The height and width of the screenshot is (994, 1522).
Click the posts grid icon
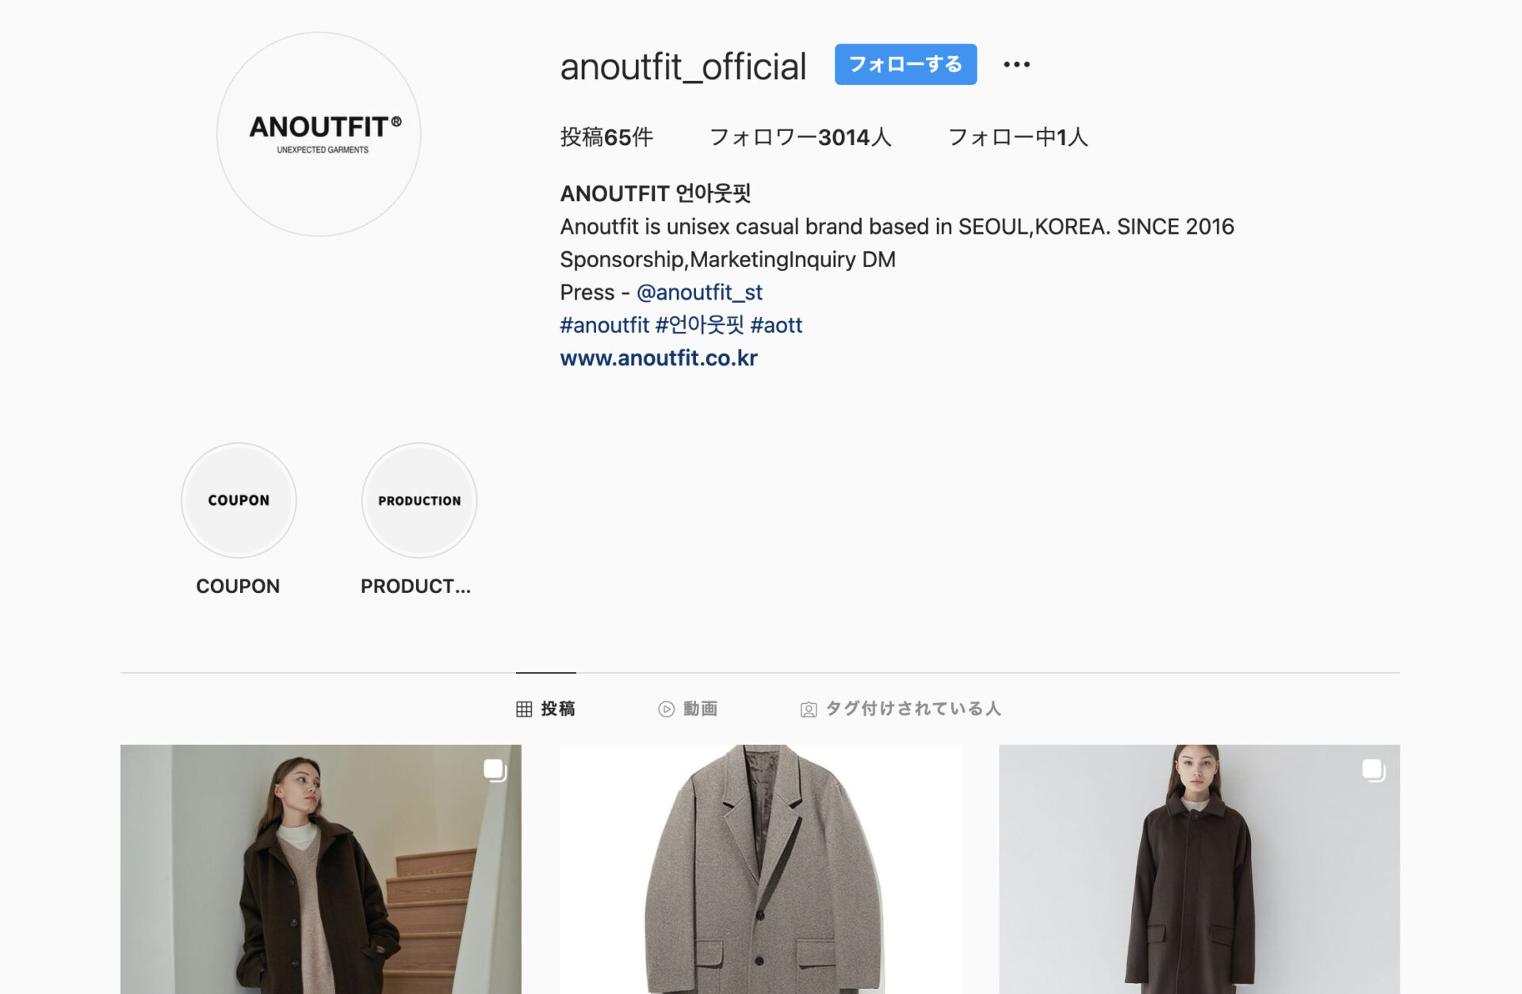point(524,709)
